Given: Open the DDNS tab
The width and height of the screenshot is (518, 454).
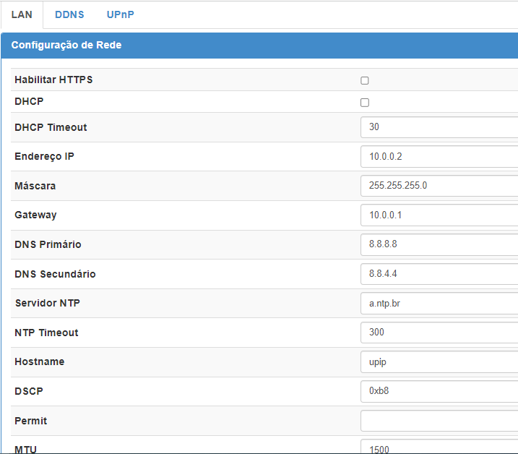Looking at the screenshot, I should (x=69, y=14).
